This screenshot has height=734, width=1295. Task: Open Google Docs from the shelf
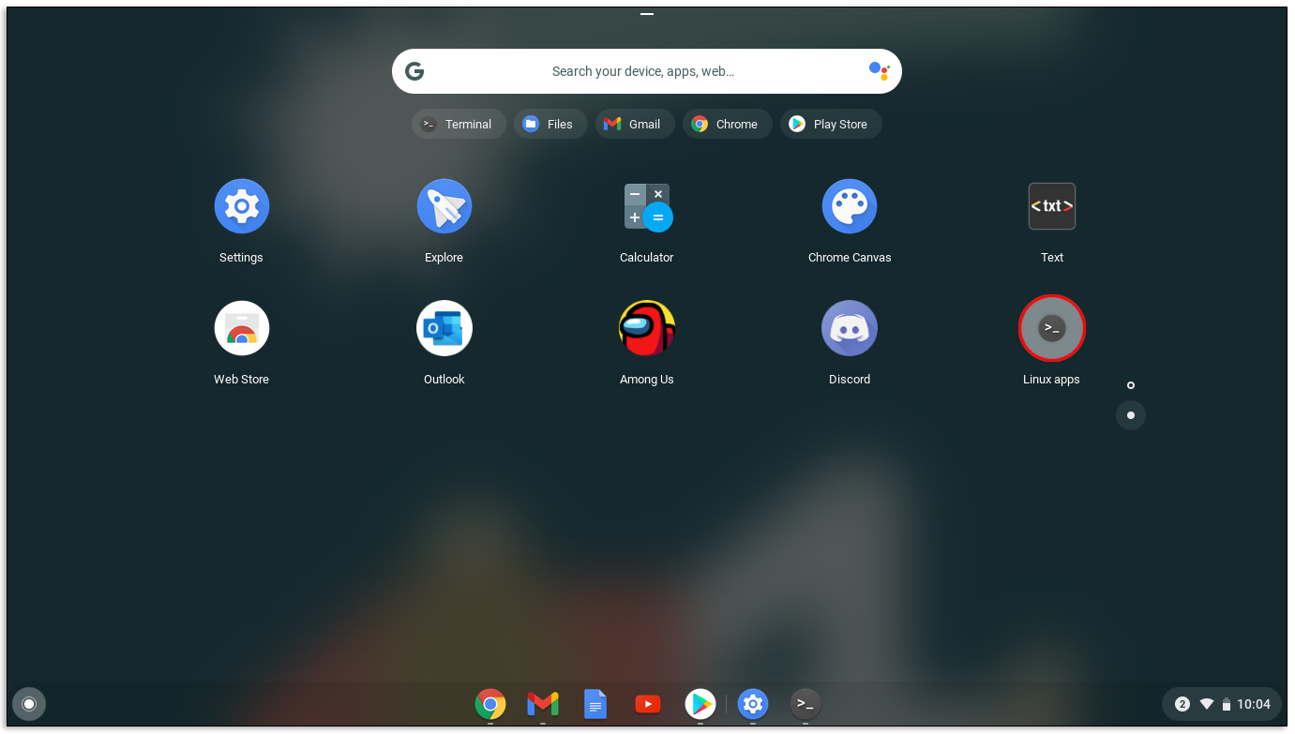[x=595, y=703]
